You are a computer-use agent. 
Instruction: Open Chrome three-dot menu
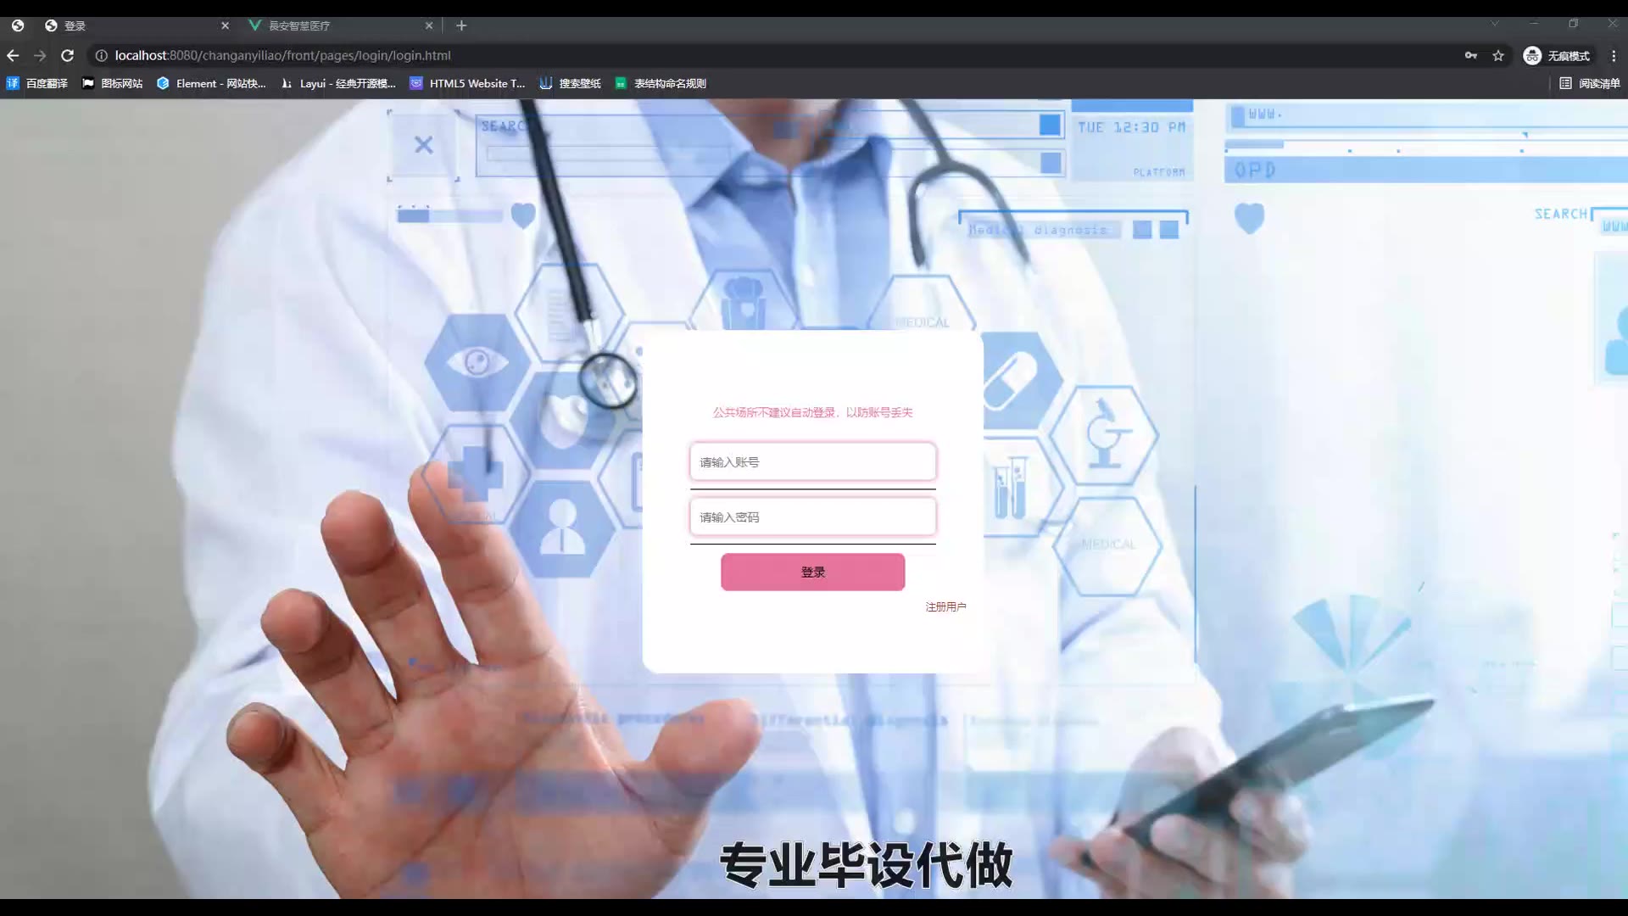click(1614, 55)
